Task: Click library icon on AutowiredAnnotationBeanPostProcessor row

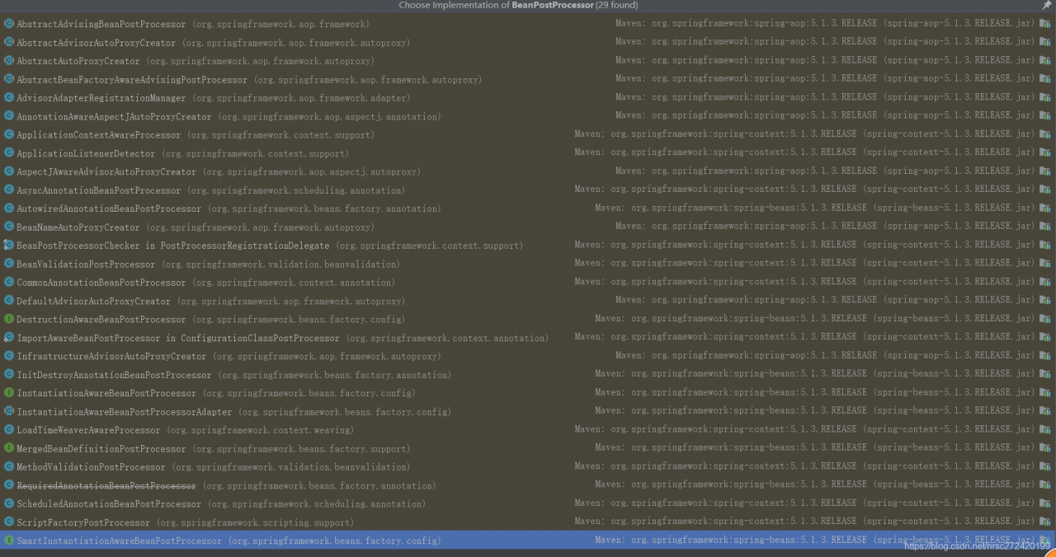Action: 1045,208
